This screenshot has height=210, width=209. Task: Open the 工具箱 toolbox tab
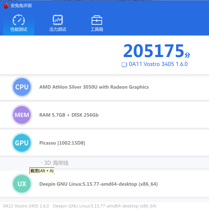pyautogui.click(x=97, y=23)
